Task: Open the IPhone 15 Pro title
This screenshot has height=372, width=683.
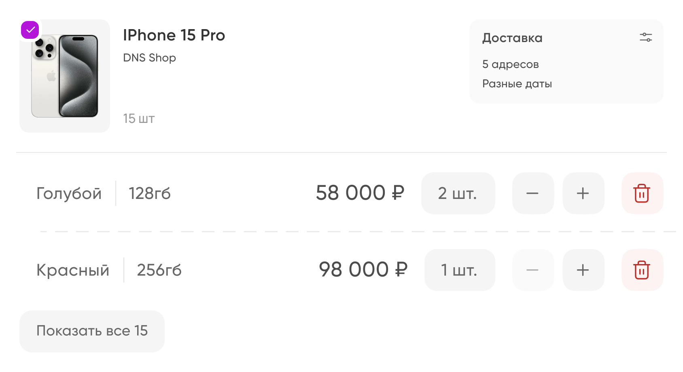Action: [174, 36]
